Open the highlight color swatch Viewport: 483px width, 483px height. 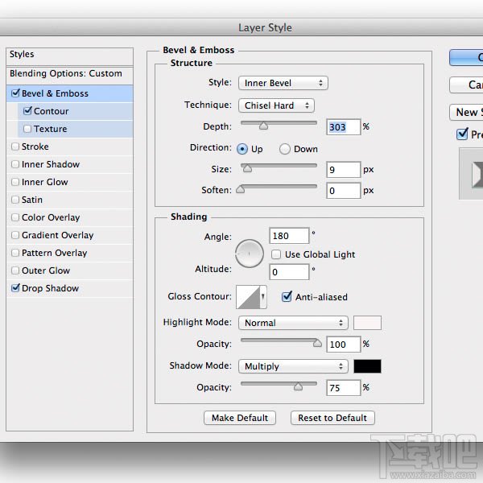coord(367,323)
